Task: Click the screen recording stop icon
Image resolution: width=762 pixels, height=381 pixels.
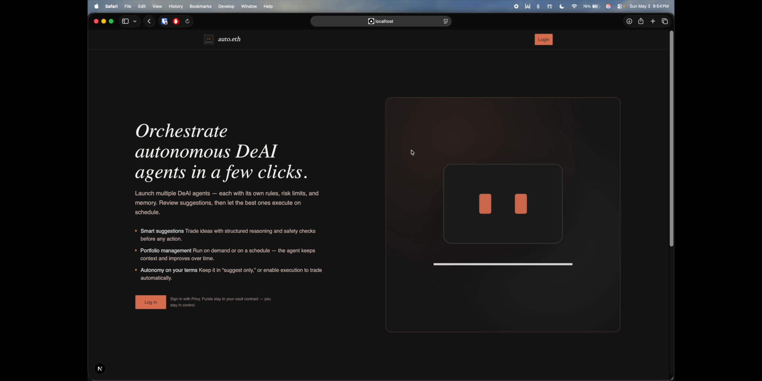Action: [x=516, y=6]
